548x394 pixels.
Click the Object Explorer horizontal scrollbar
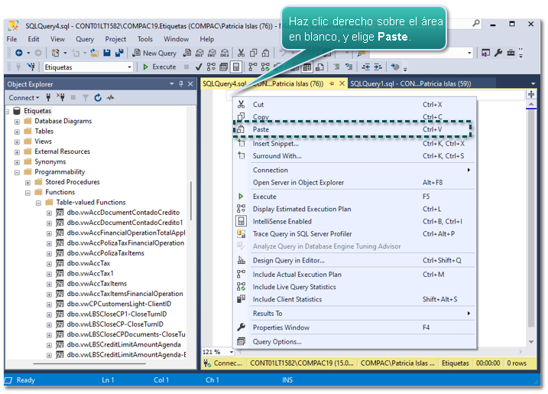click(89, 364)
